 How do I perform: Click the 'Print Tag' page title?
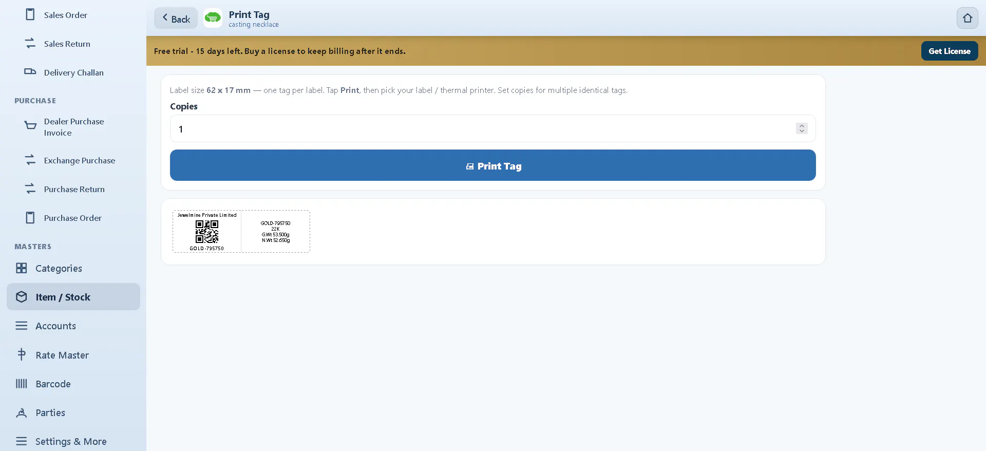click(x=249, y=14)
